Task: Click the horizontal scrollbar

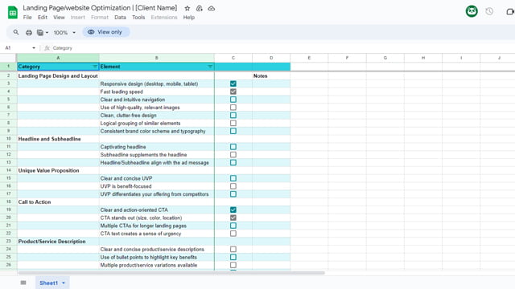Action: coord(171,273)
